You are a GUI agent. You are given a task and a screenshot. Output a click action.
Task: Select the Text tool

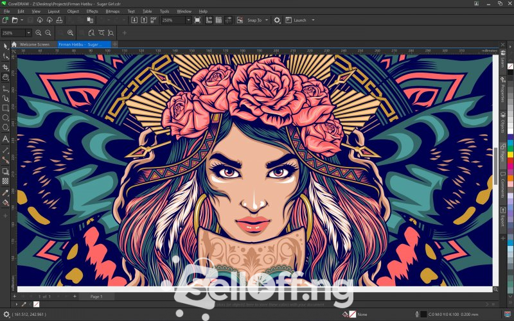(5, 139)
